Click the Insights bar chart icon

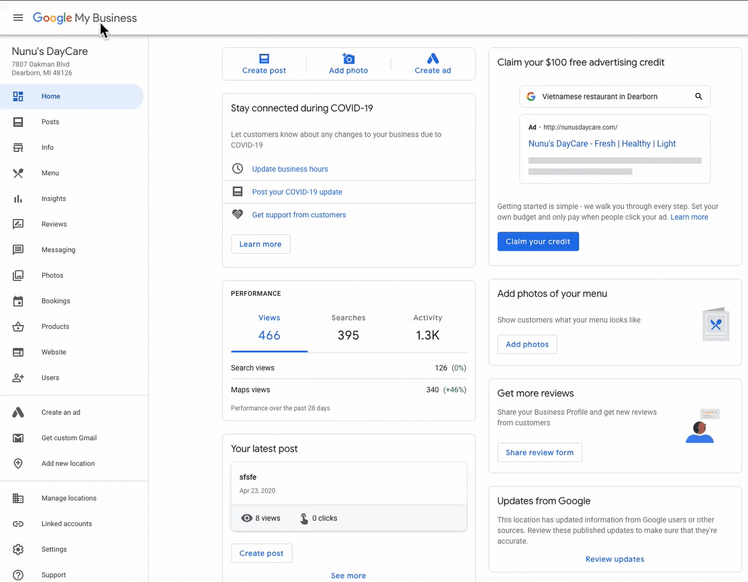[x=18, y=199]
